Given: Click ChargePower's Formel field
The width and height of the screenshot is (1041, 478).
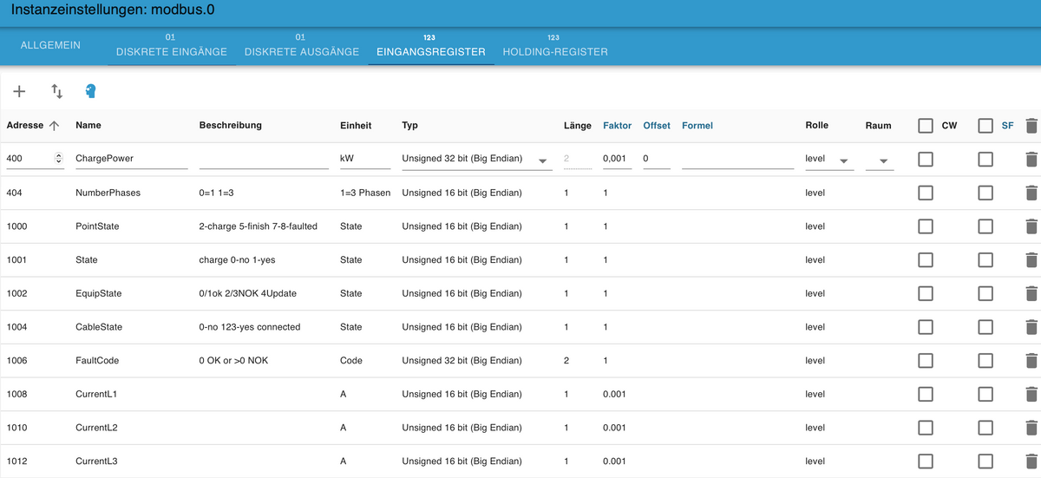Looking at the screenshot, I should click(738, 160).
